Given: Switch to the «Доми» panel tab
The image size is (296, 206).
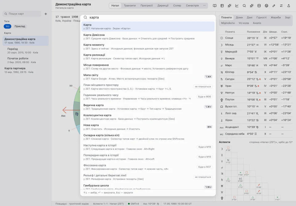Looking at the screenshot, I should coord(239,17).
